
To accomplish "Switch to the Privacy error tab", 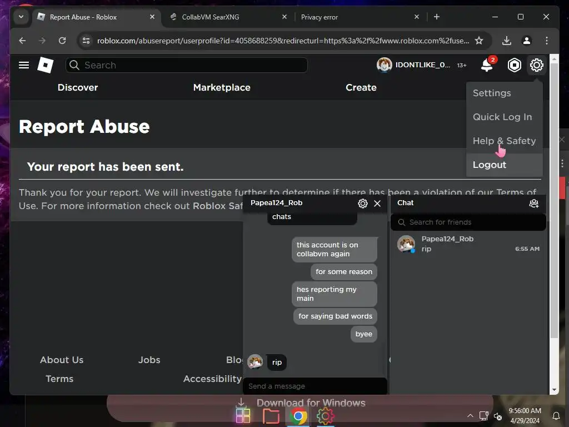I will [x=320, y=17].
